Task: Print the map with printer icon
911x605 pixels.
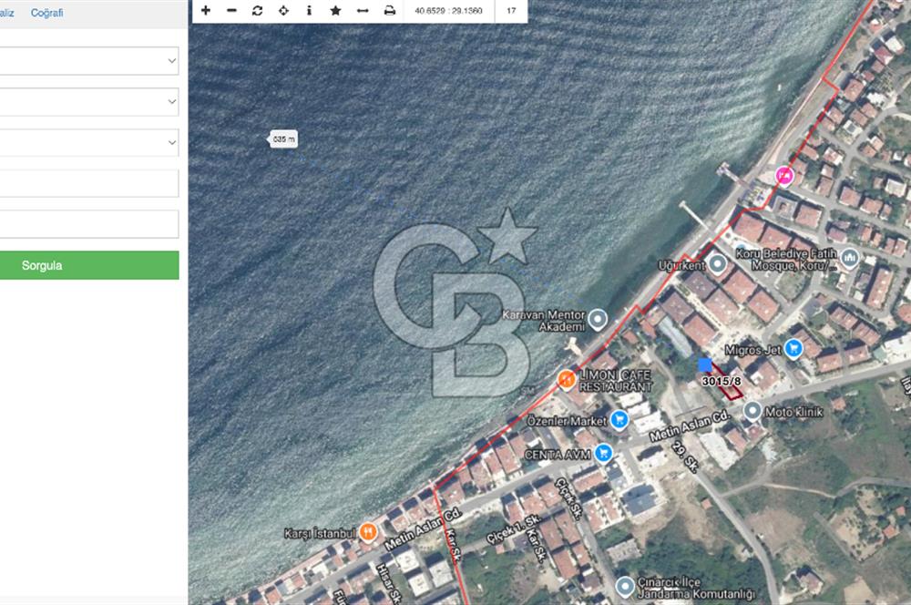Action: 390,10
